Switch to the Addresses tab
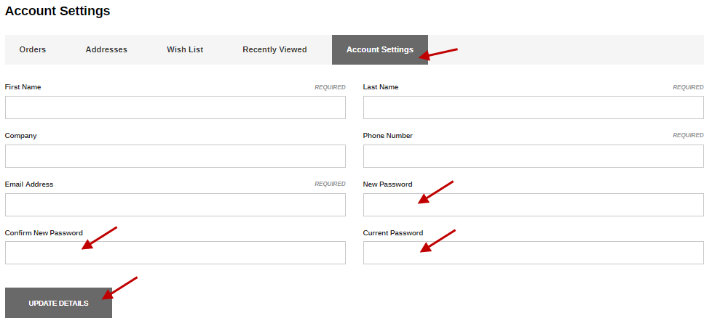This screenshot has width=720, height=321. (x=106, y=49)
